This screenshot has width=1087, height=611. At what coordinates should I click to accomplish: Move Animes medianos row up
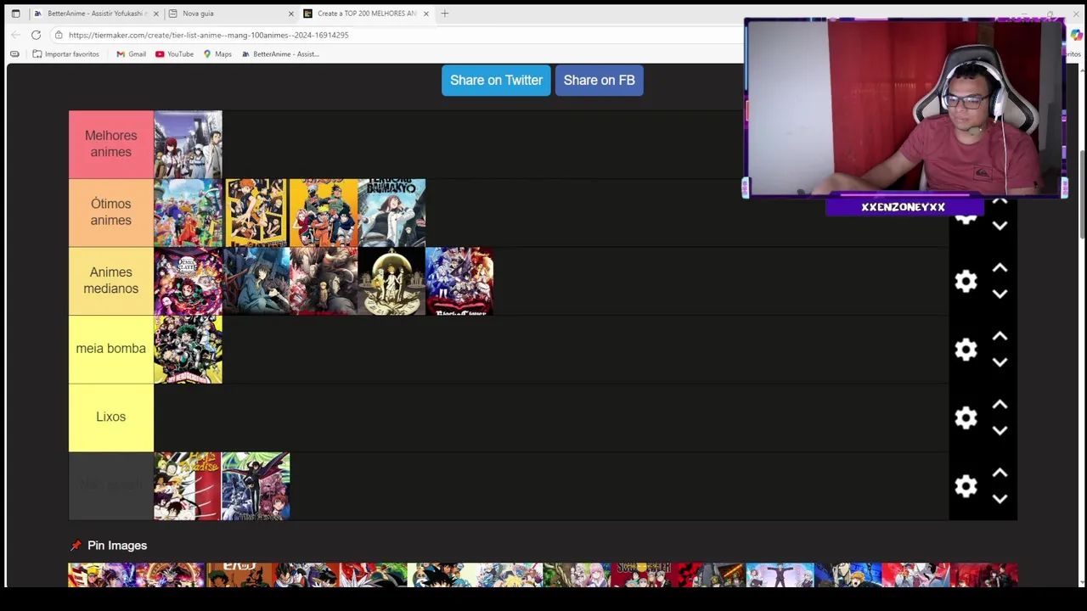click(1000, 268)
